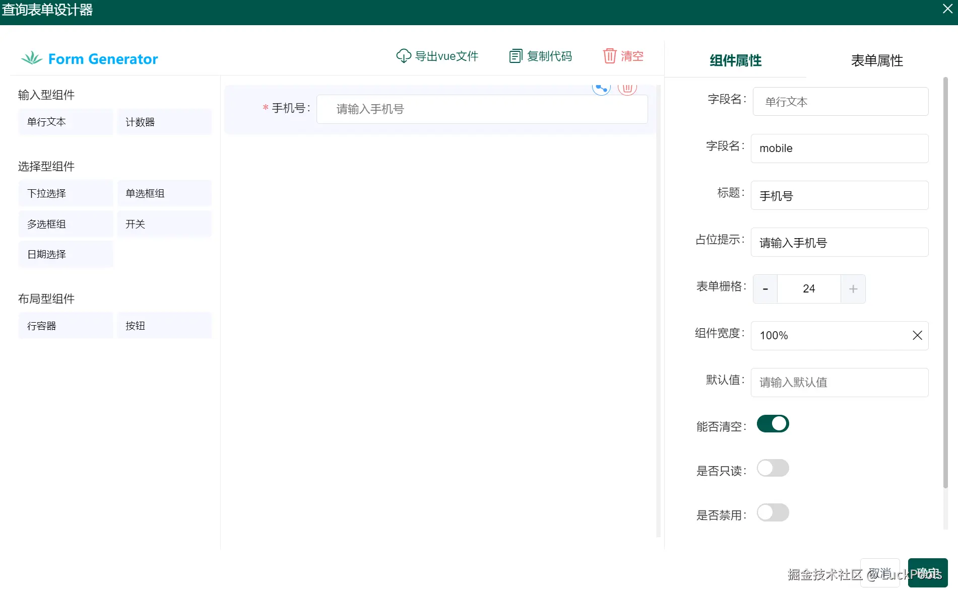
Task: Select the 组件属性 tab
Action: click(735, 60)
